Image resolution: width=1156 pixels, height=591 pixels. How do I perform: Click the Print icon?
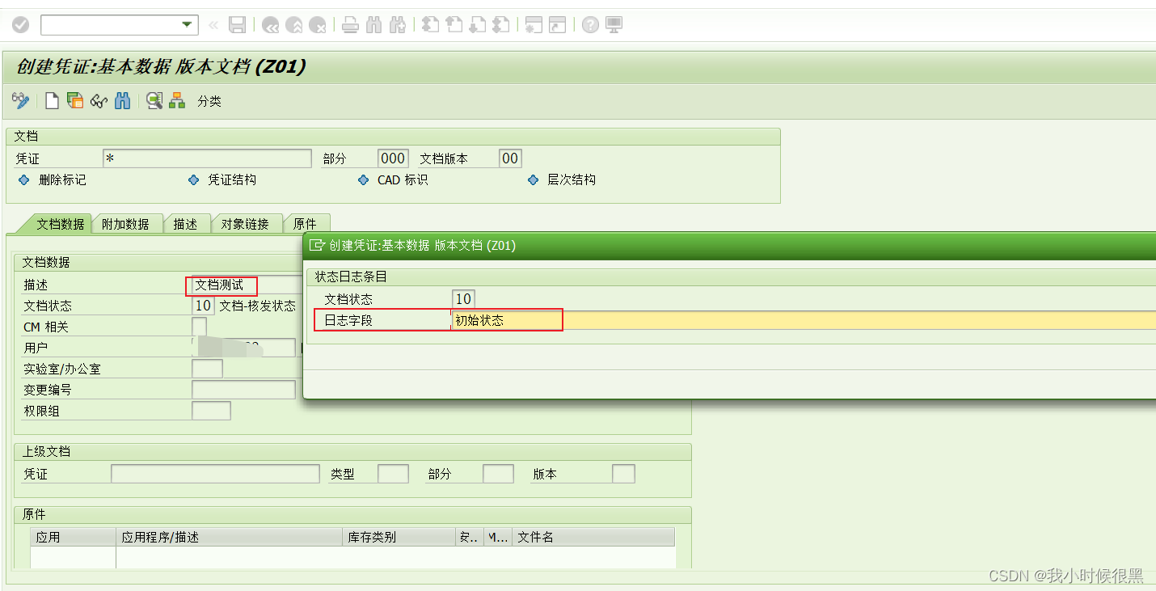[x=350, y=25]
